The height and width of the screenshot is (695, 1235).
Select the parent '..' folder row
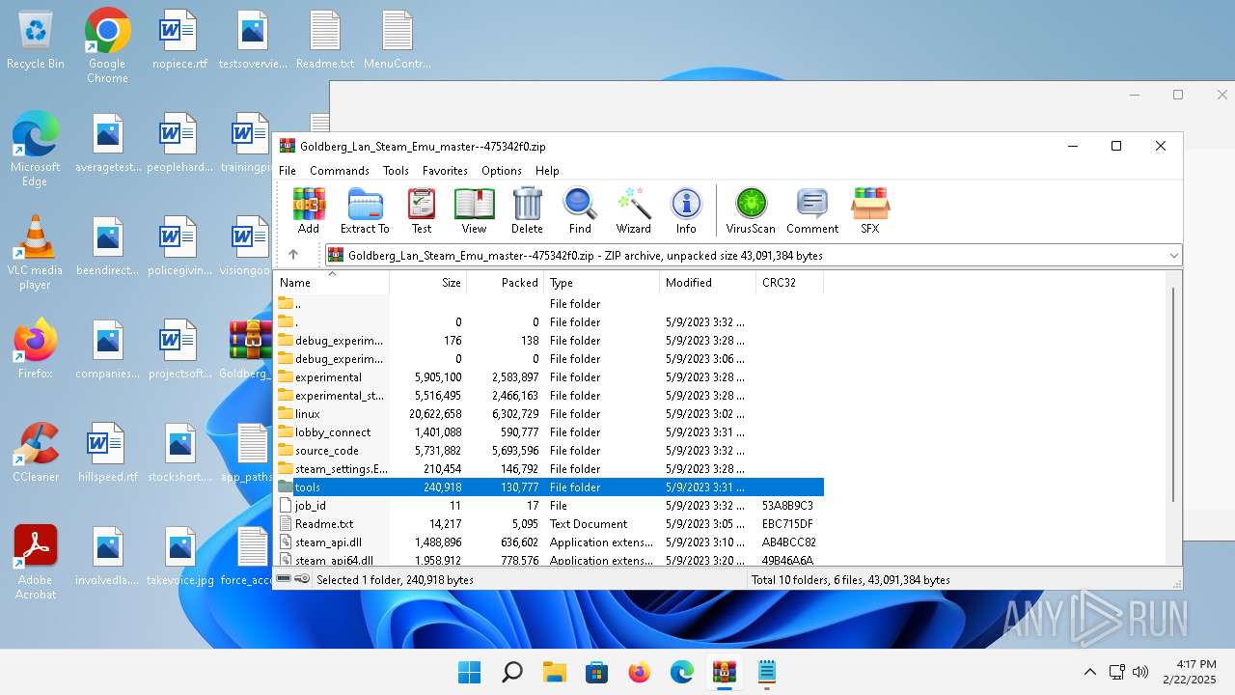550,303
